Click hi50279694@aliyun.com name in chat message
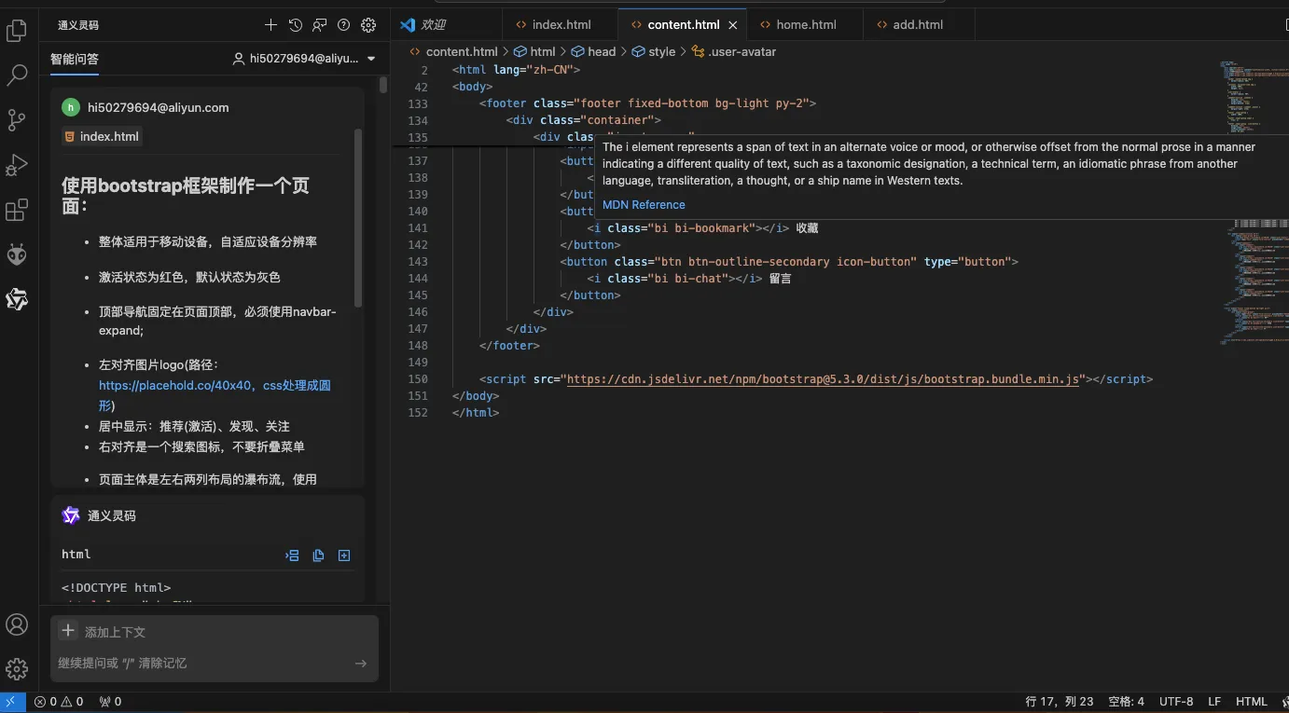 pyautogui.click(x=158, y=107)
